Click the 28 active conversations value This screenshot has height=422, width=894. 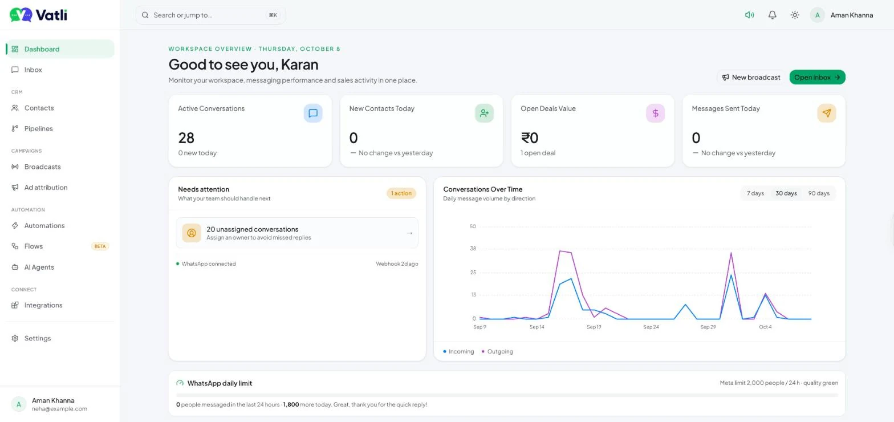186,138
